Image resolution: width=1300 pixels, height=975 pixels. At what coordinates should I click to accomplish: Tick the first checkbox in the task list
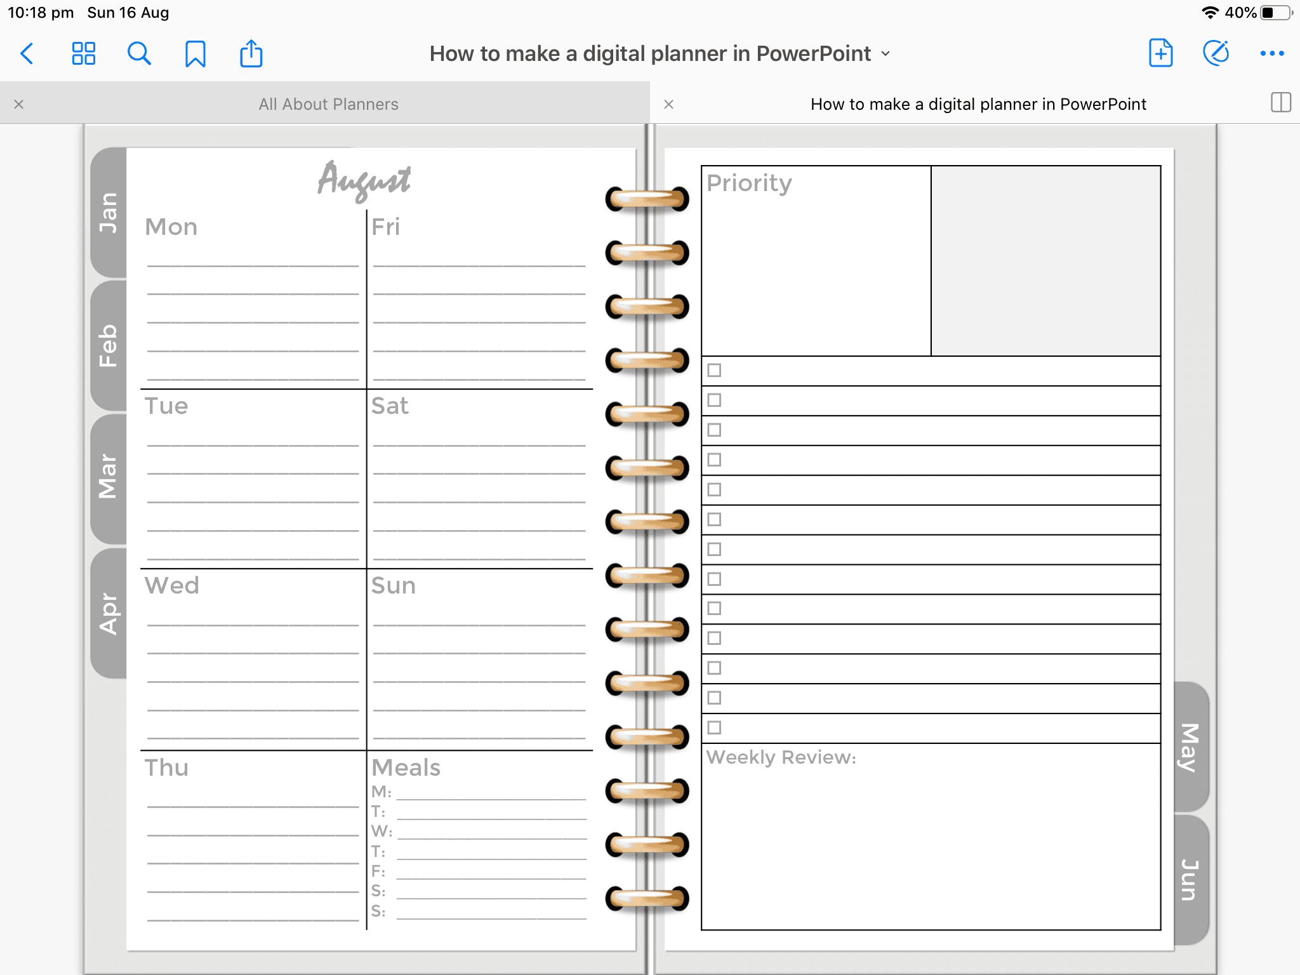pyautogui.click(x=715, y=370)
